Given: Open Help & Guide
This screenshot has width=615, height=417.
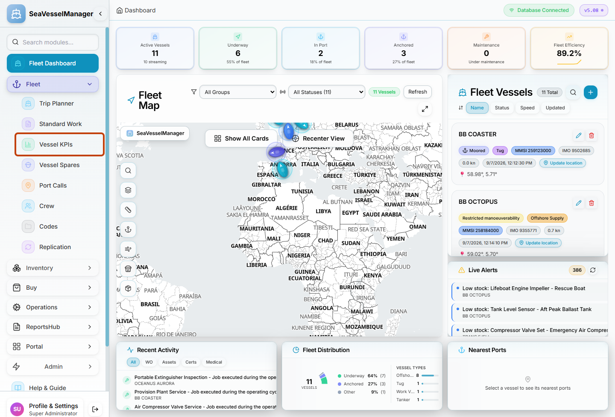Looking at the screenshot, I should 53,388.
